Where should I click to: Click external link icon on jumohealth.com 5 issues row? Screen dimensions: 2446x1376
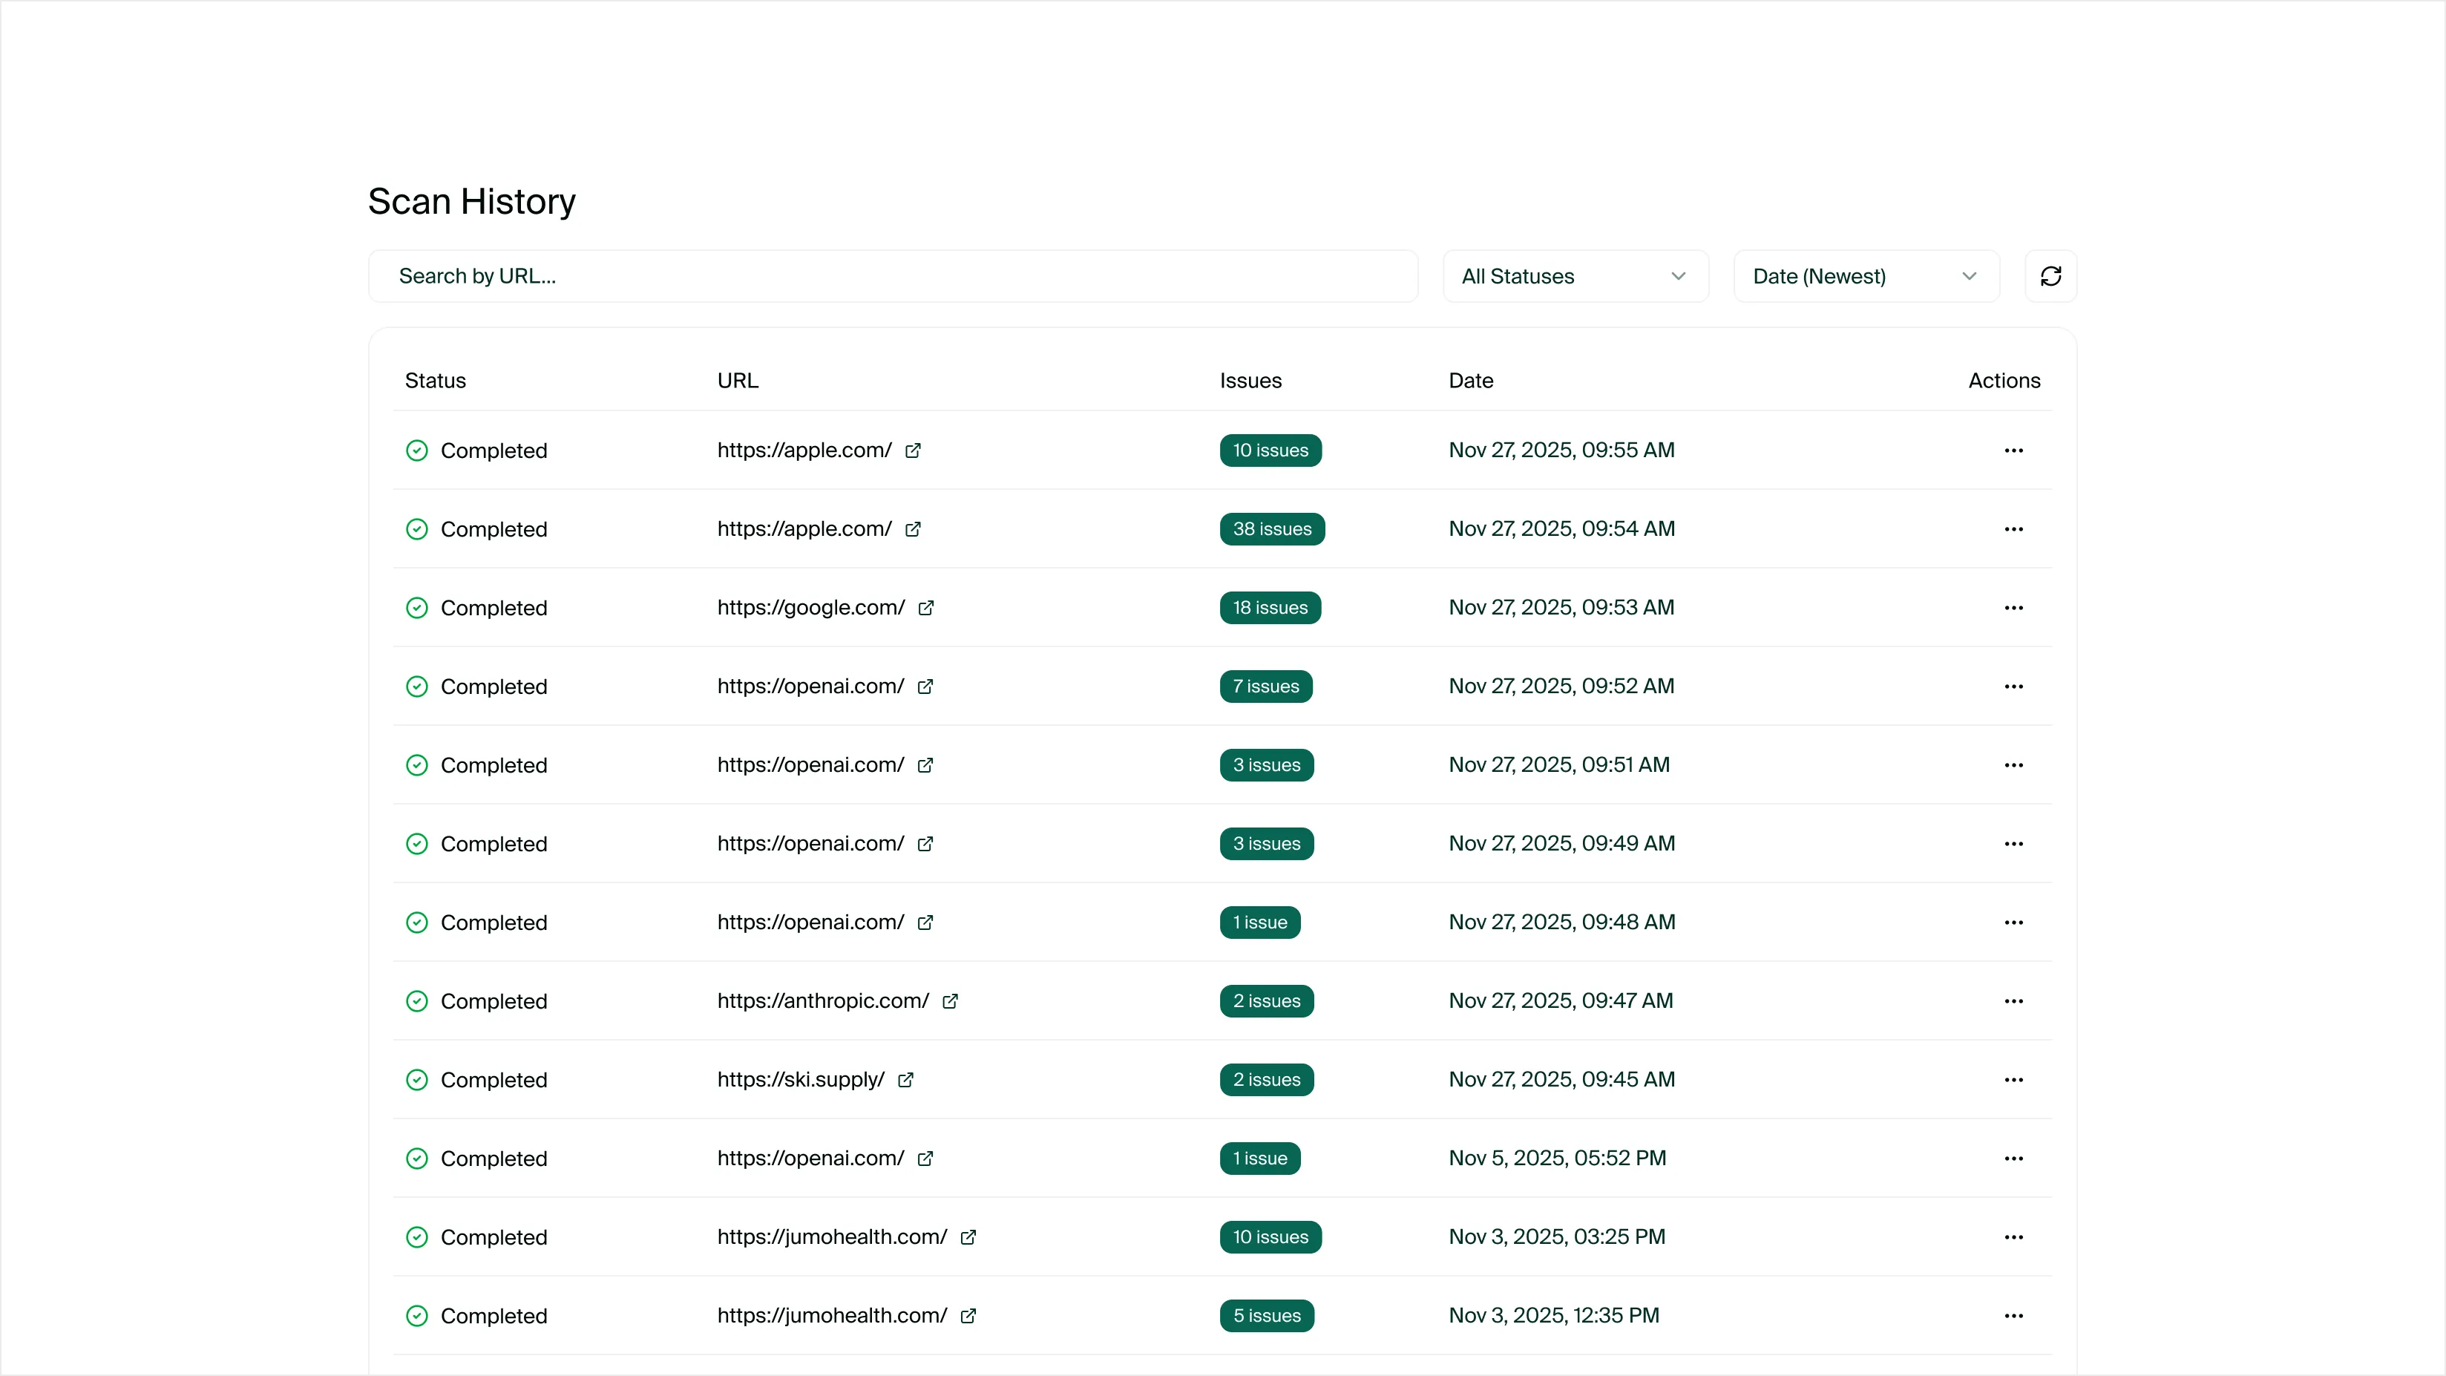tap(968, 1316)
